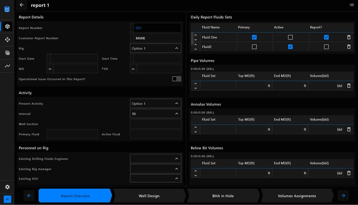Image resolution: width=358 pixels, height=205 pixels.
Task: Delete the Below Bit Volumes row
Action: [x=349, y=173]
